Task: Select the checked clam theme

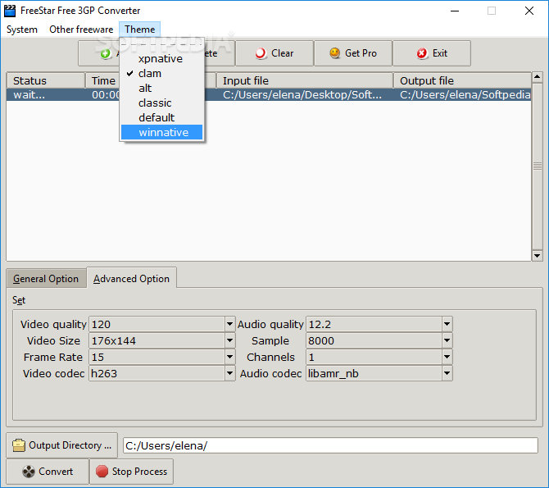Action: [161, 73]
